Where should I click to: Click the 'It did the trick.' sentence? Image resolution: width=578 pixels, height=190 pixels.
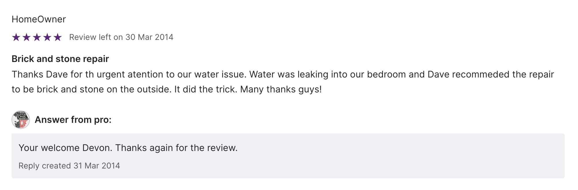[206, 90]
